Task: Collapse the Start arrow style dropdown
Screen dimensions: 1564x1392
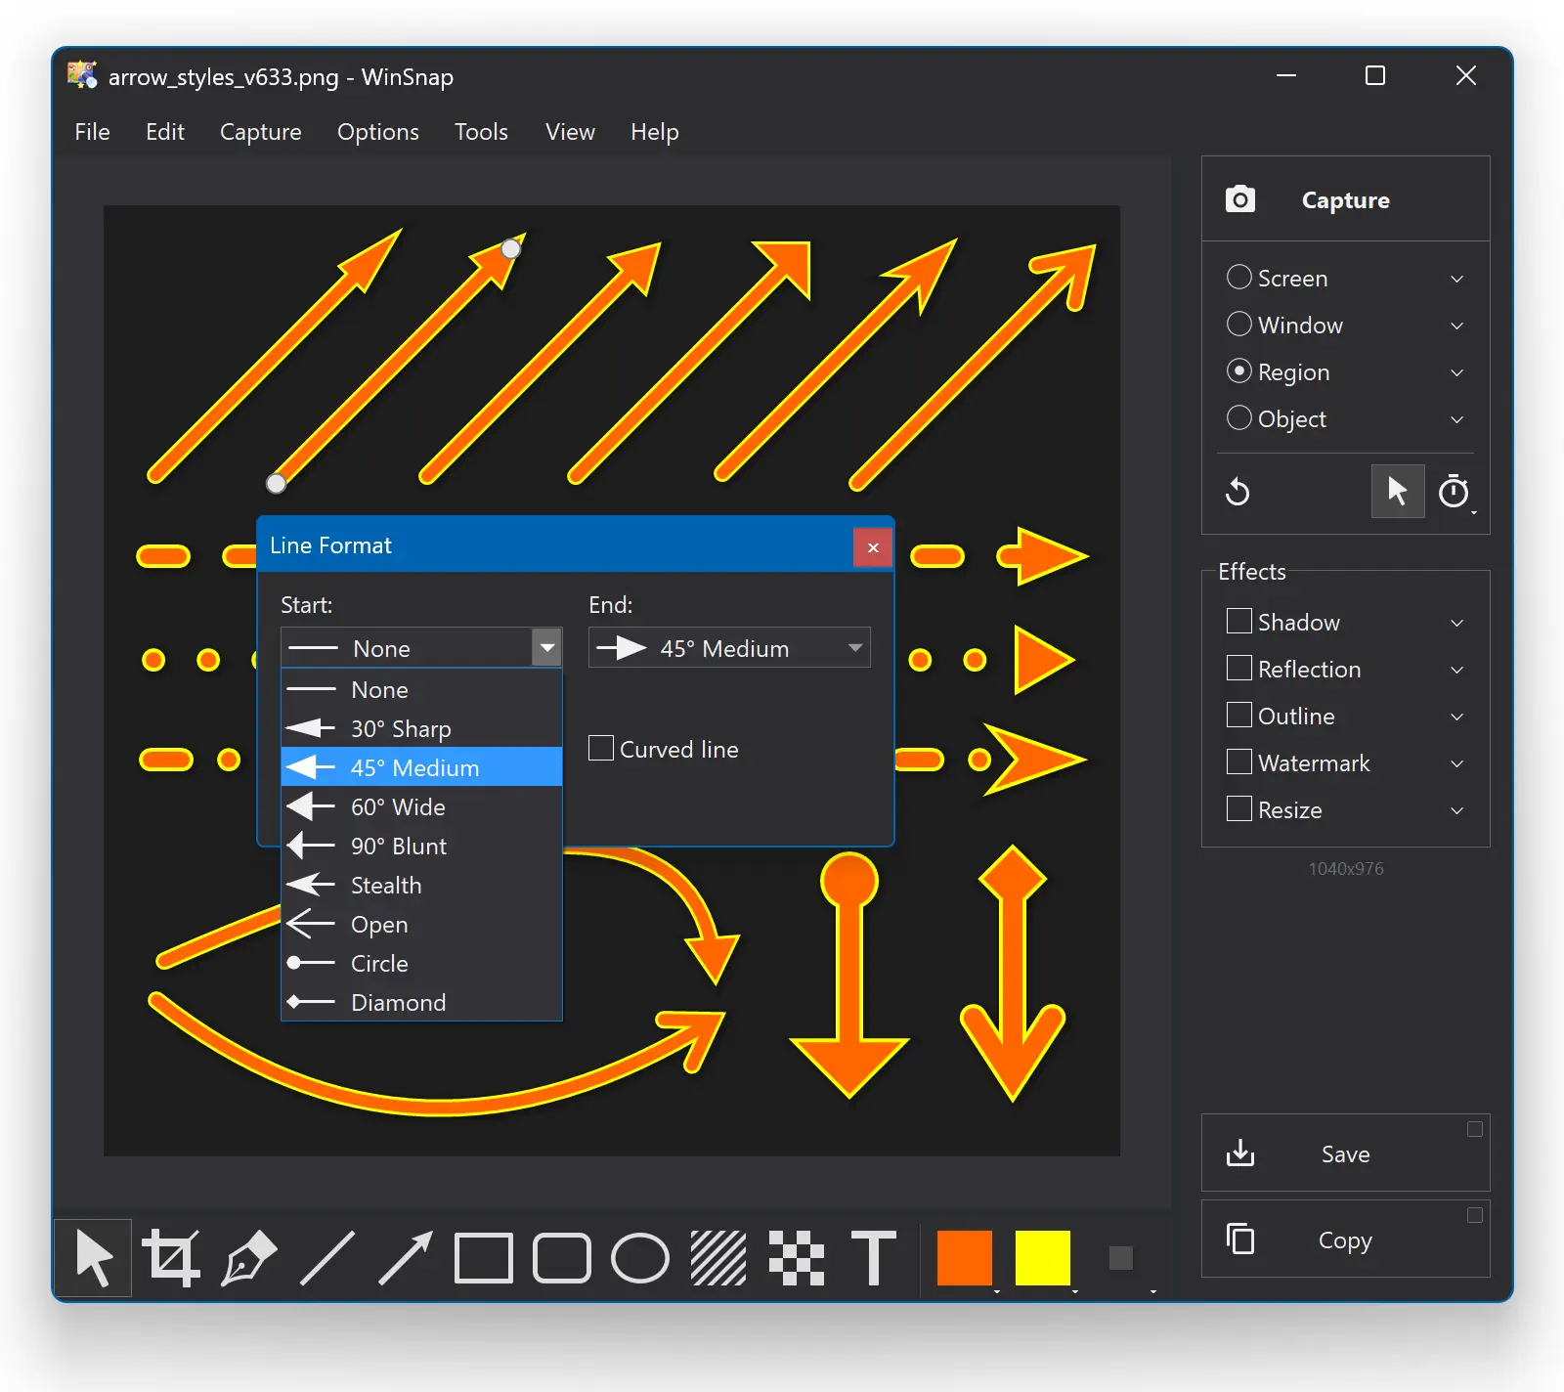Action: (546, 647)
